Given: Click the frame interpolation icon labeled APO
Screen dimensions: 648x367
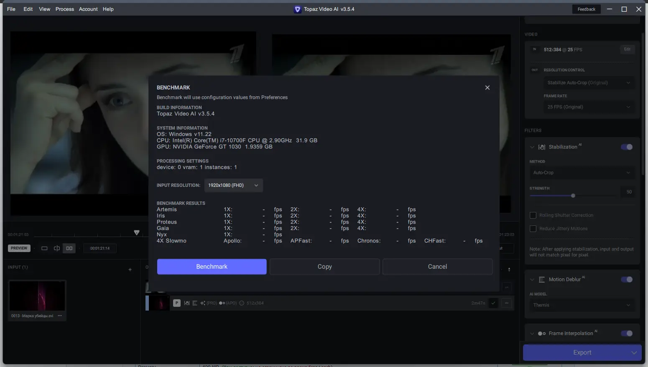Looking at the screenshot, I should coord(222,303).
